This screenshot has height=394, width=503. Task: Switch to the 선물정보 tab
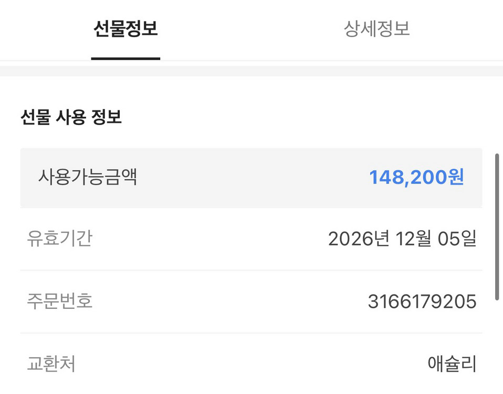[125, 29]
